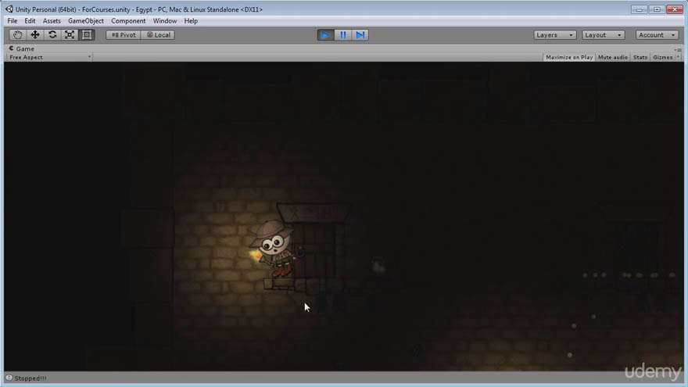The width and height of the screenshot is (688, 387).
Task: Click the explorer character in game view
Action: click(274, 248)
